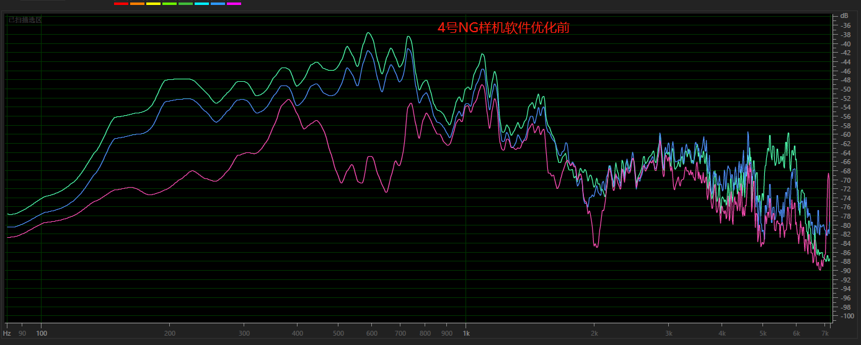Select the blue hold color swatch
The height and width of the screenshot is (345, 861).
click(218, 4)
